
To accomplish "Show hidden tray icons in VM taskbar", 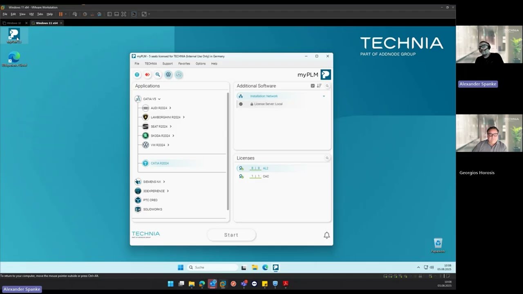I will 418,267.
